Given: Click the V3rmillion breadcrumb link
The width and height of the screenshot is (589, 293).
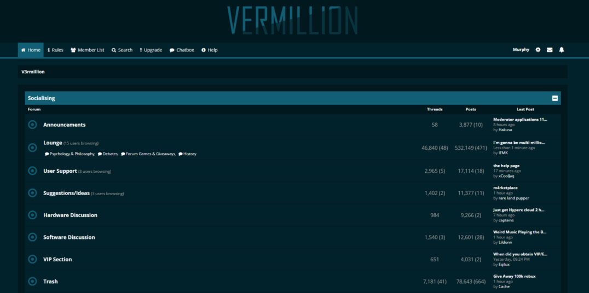Looking at the screenshot, I should (x=33, y=72).
